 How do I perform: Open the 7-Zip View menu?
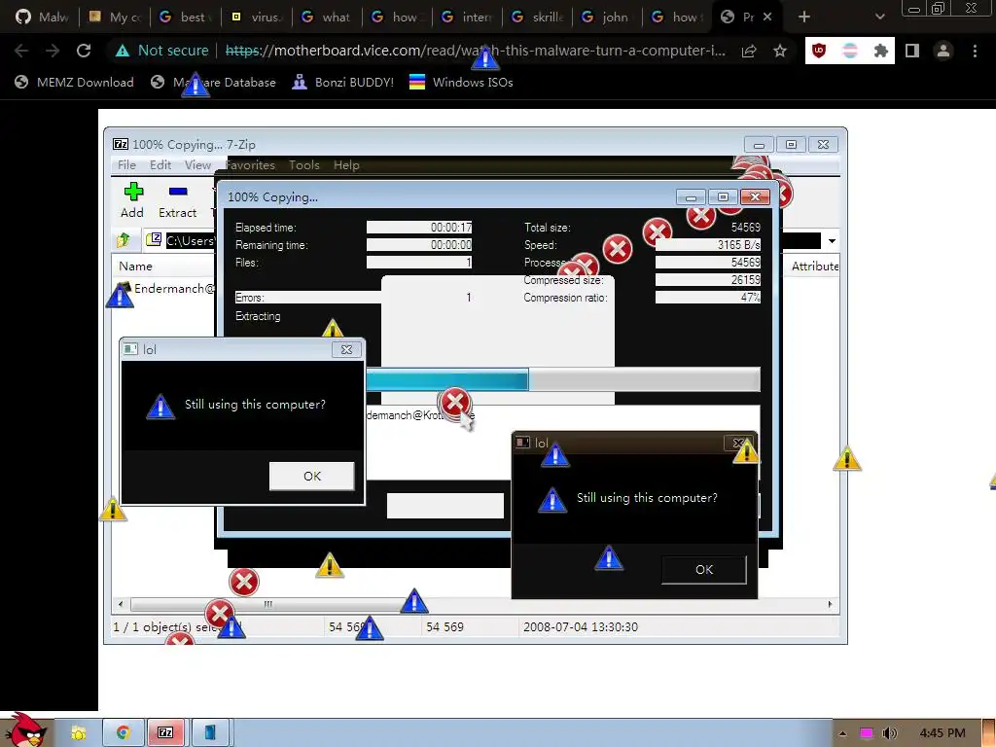click(x=197, y=165)
